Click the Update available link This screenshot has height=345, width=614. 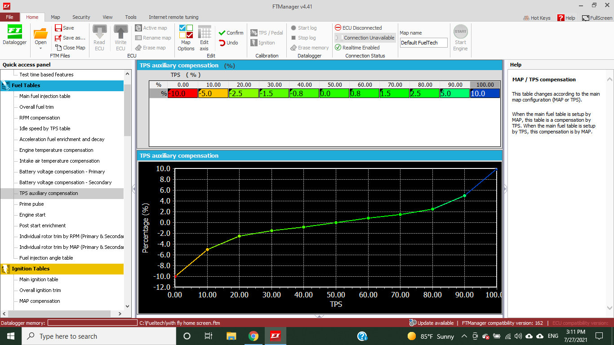coord(432,323)
